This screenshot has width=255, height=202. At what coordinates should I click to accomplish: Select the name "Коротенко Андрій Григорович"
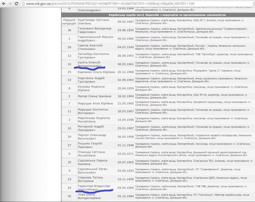91,80
